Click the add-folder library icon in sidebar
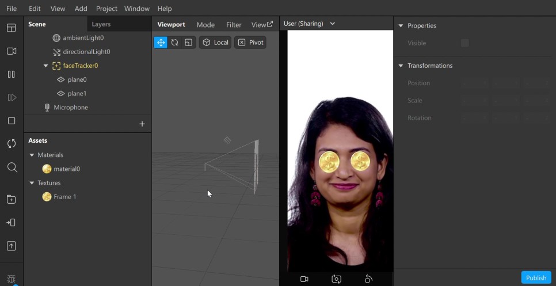Image resolution: width=556 pixels, height=286 pixels. coord(12,199)
